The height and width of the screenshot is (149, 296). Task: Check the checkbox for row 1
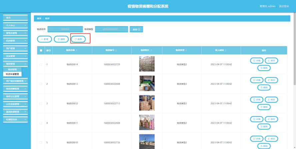tap(41, 65)
